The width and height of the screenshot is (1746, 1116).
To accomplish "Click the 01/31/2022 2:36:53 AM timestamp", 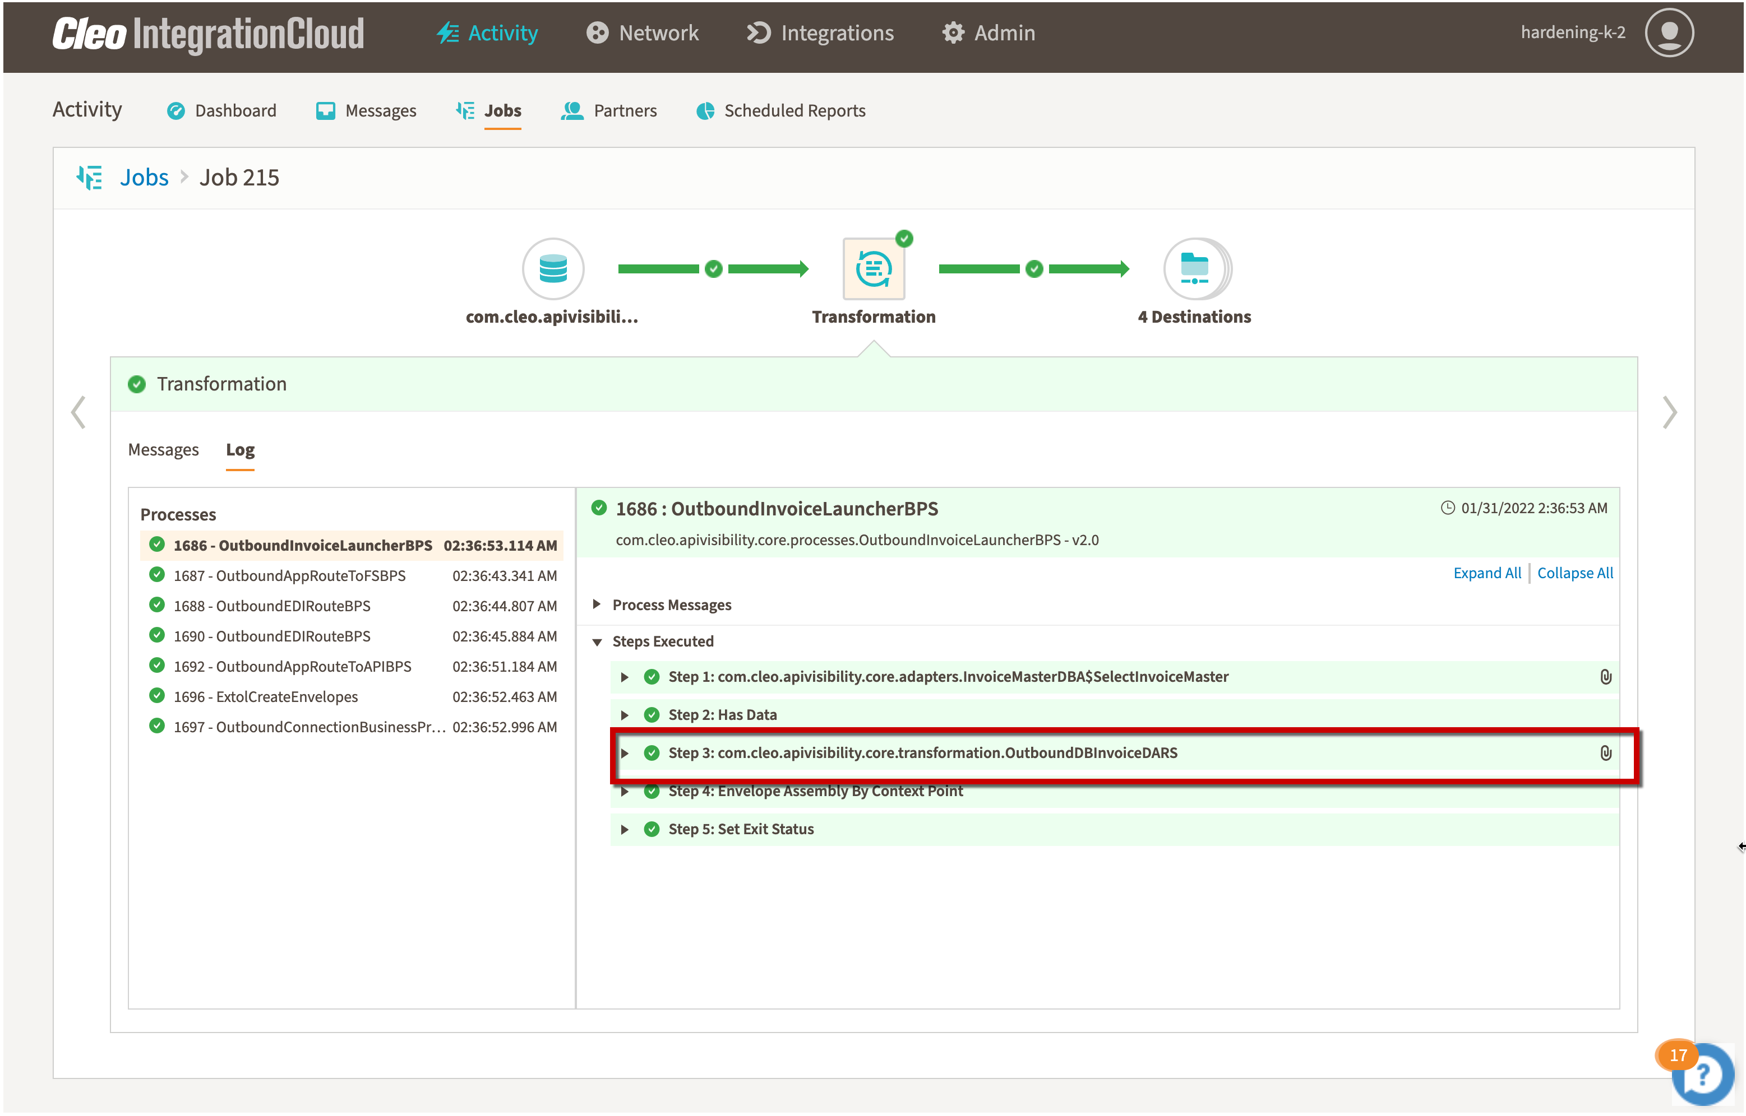I will [x=1533, y=508].
